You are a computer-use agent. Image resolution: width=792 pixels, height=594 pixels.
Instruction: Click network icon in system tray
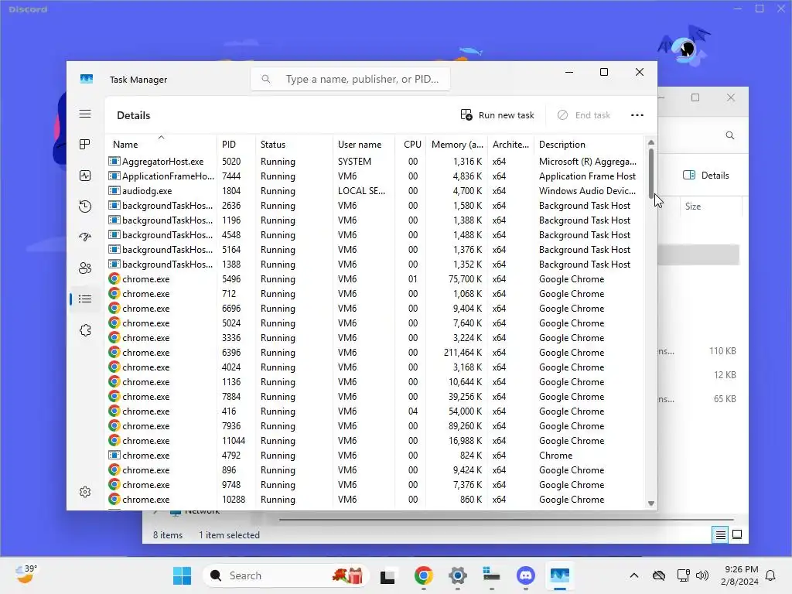(x=684, y=575)
